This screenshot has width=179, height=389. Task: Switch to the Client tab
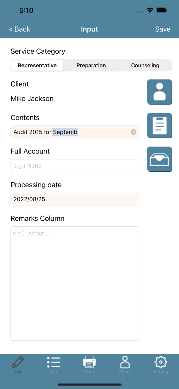(x=125, y=364)
